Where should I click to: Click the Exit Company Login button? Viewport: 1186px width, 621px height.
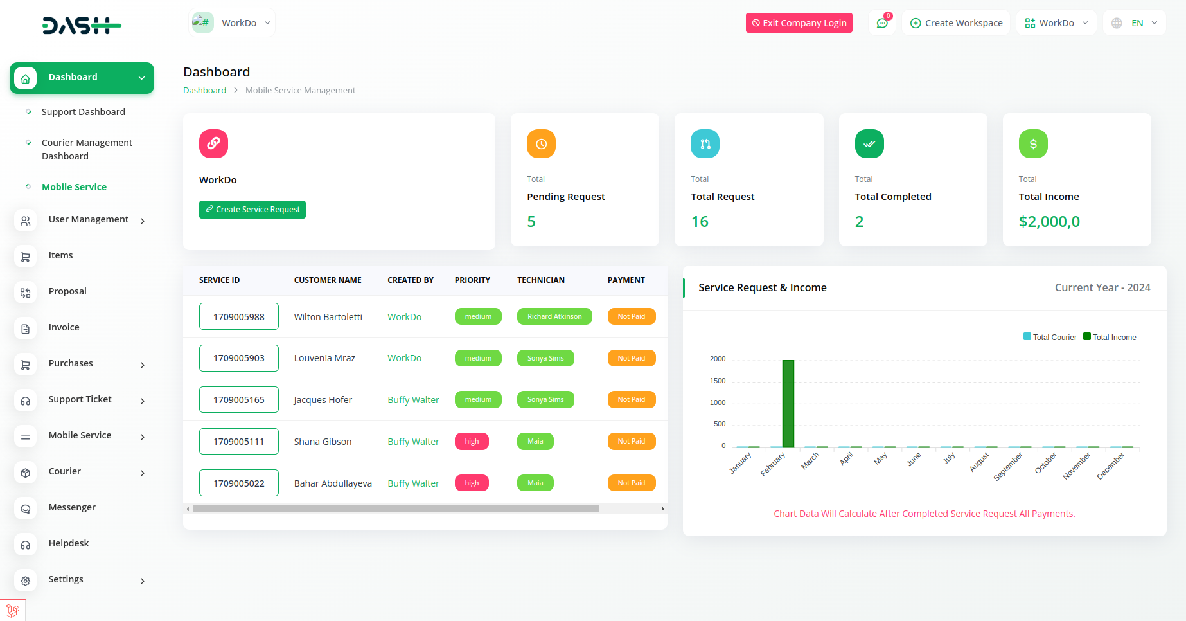click(x=799, y=23)
